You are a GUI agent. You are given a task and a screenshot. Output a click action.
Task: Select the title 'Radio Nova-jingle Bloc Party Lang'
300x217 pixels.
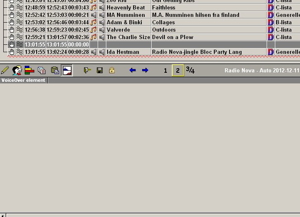(x=197, y=52)
